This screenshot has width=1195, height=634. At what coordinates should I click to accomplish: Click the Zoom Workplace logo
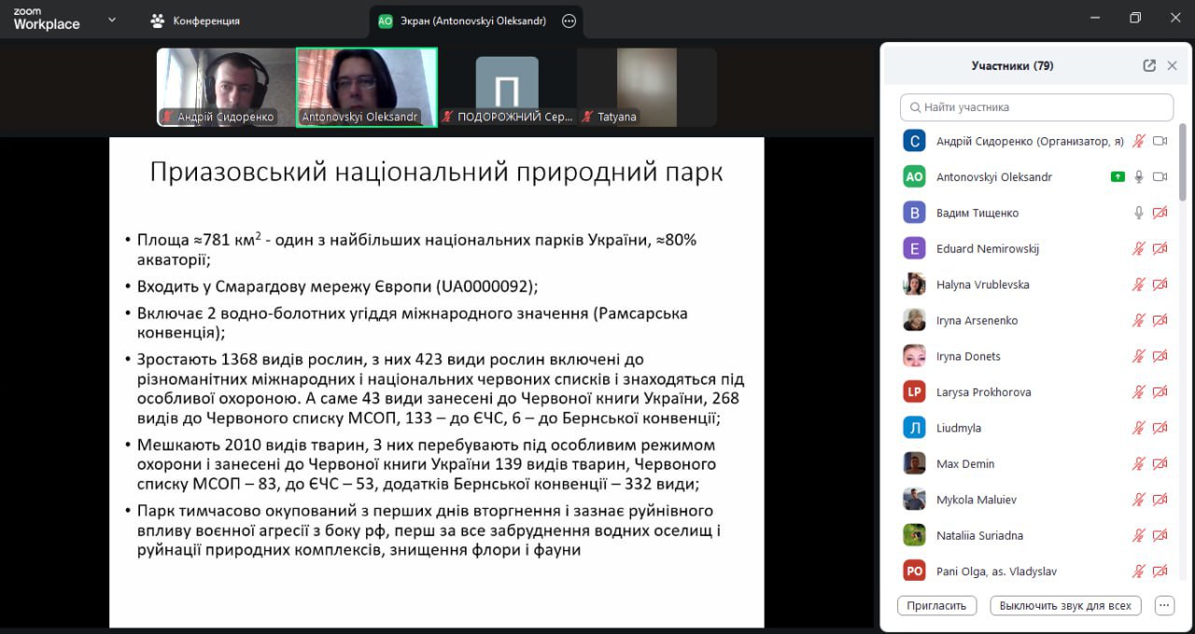pyautogui.click(x=46, y=20)
